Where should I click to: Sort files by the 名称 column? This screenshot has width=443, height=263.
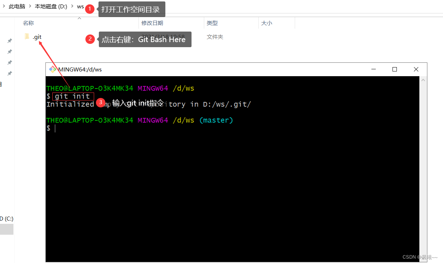tap(28, 23)
